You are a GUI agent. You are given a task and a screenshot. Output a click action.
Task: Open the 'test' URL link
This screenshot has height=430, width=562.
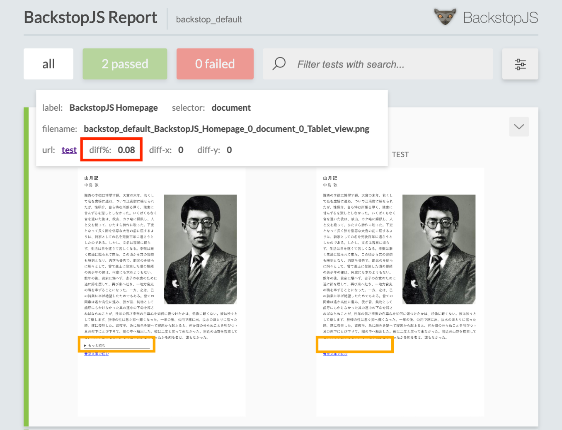69,150
